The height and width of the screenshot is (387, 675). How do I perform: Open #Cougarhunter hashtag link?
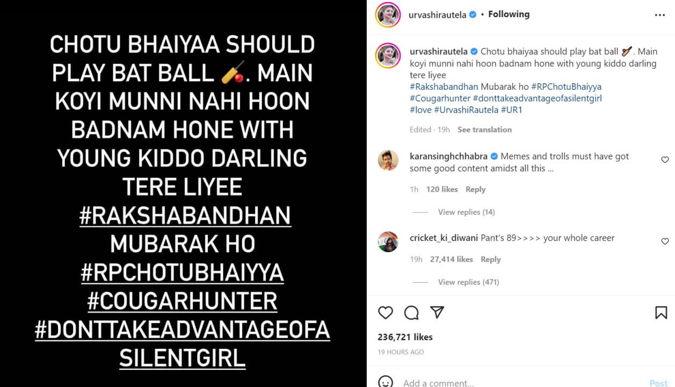click(440, 98)
